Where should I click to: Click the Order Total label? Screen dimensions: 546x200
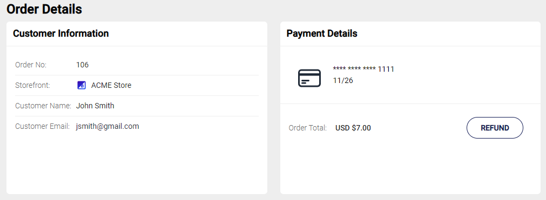[308, 128]
